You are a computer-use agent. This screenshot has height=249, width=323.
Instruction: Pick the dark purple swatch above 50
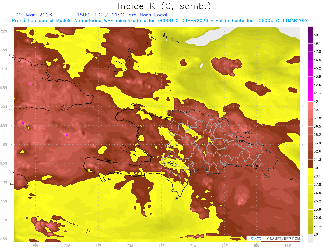coord(310,31)
